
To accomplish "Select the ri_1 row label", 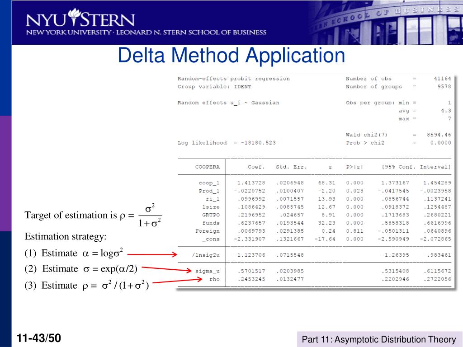I will [x=213, y=199].
